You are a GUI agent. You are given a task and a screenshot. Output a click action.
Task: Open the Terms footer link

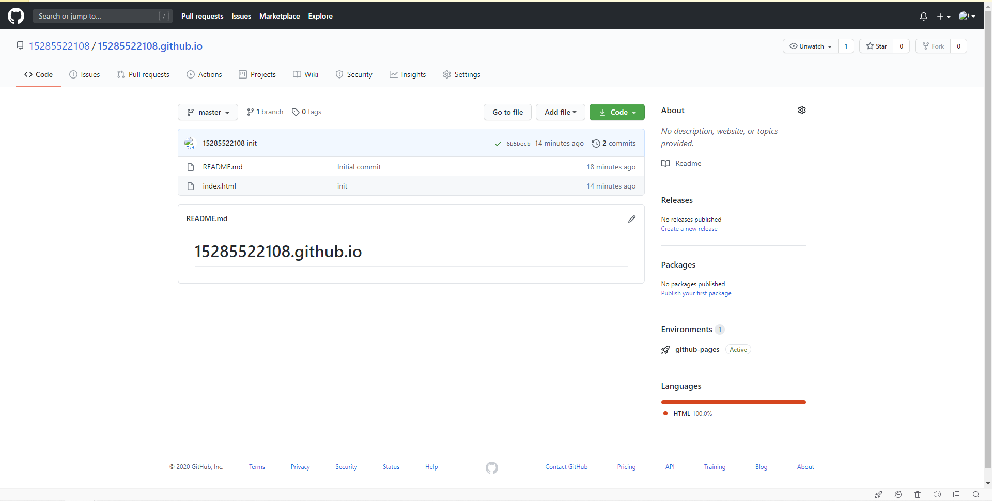[x=257, y=467]
